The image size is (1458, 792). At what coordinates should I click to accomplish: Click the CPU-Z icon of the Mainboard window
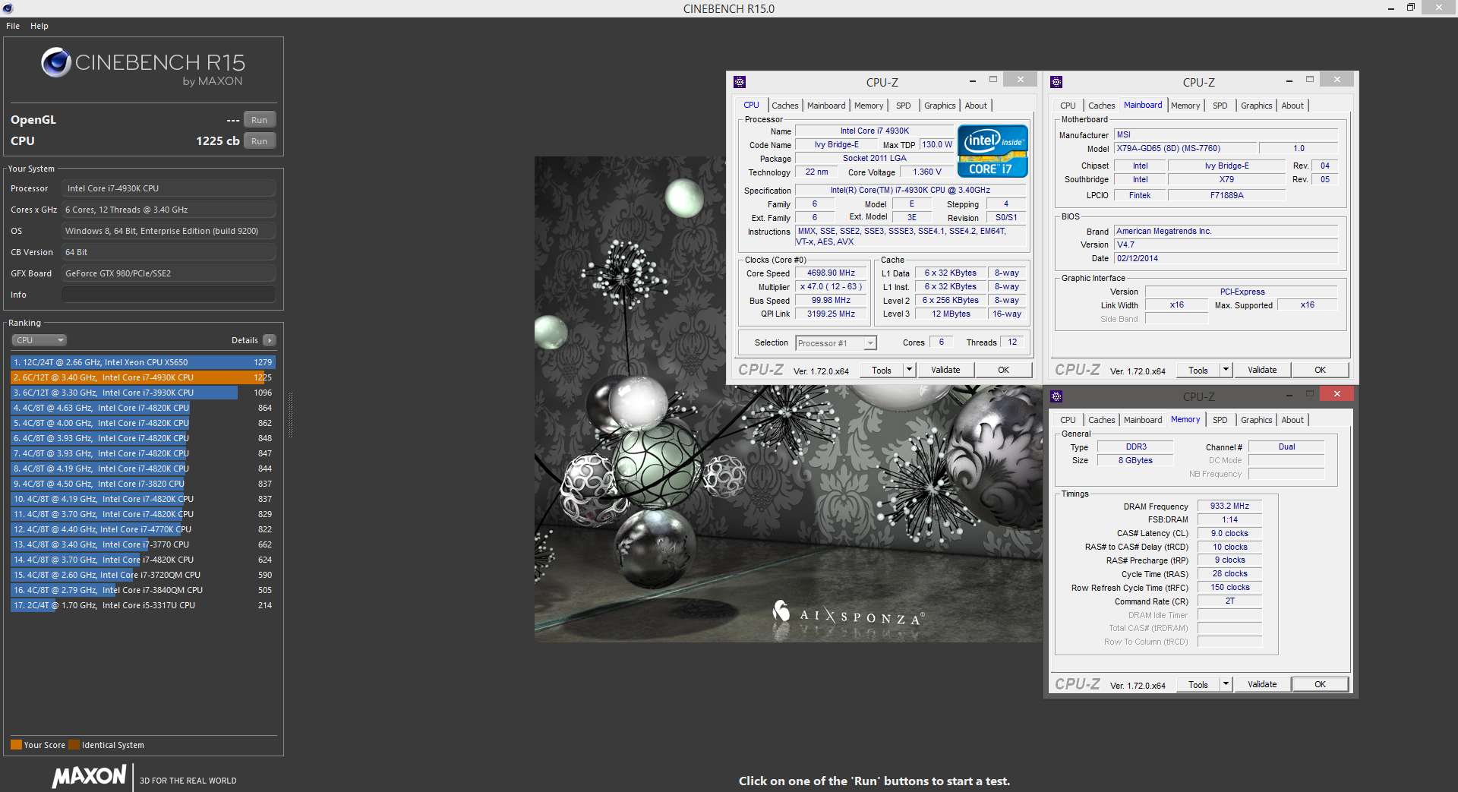tap(1056, 82)
